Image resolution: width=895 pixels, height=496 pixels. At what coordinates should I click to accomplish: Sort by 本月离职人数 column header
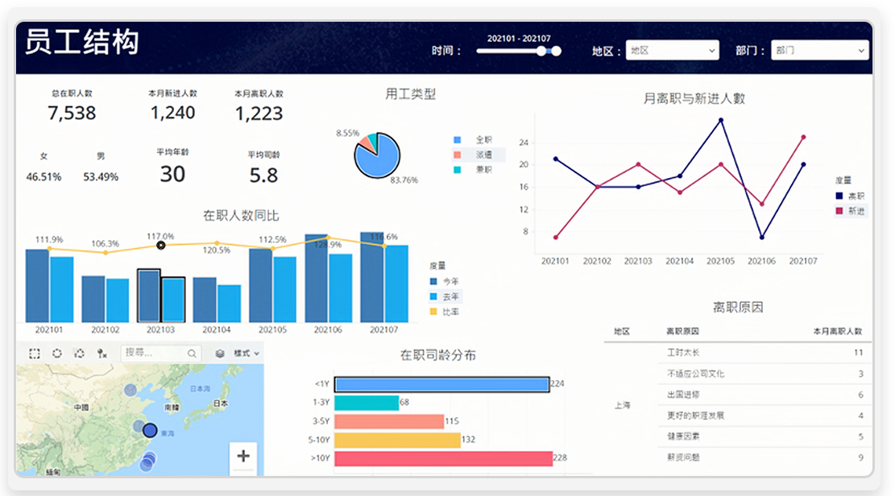(x=837, y=331)
